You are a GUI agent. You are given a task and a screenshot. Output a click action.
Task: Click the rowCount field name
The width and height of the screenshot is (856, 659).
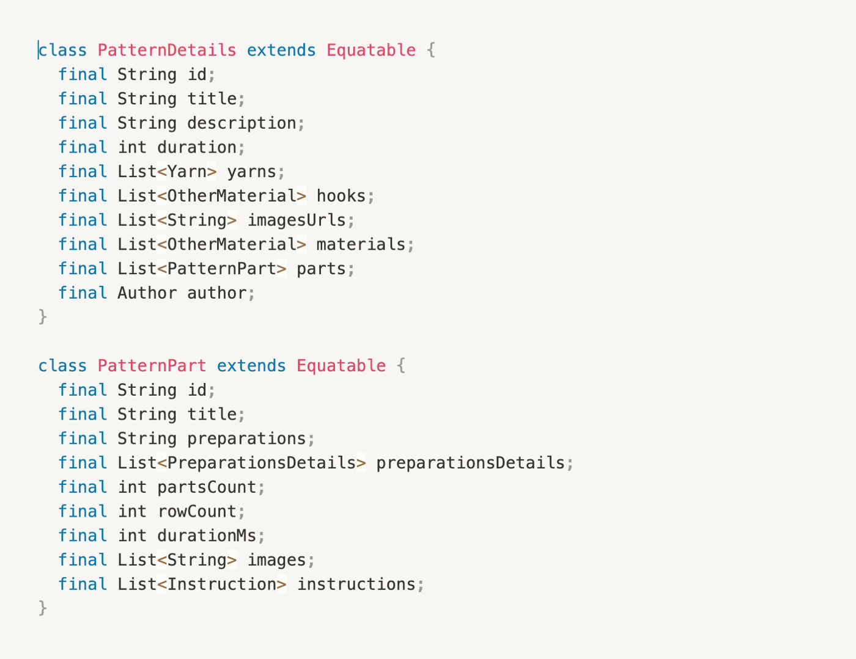pyautogui.click(x=197, y=512)
